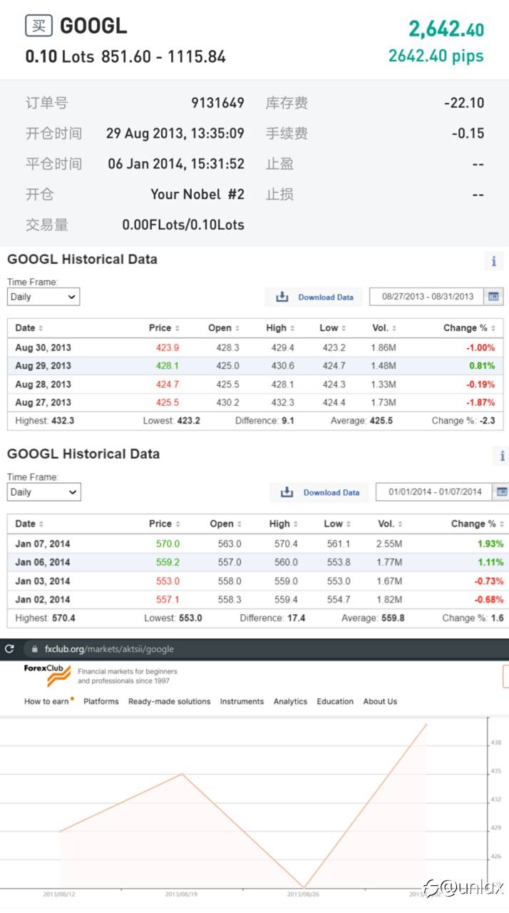The height and width of the screenshot is (913, 509).
Task: Open Ready-made solutions menu
Action: [x=169, y=701]
